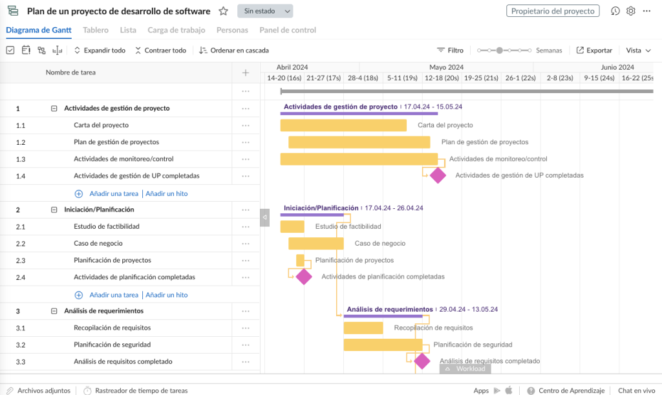Open project history clock icon
Viewport: 662px width, 395px height.
click(x=615, y=11)
